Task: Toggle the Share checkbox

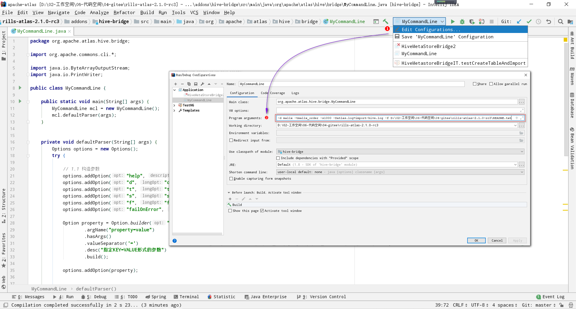Action: click(475, 84)
